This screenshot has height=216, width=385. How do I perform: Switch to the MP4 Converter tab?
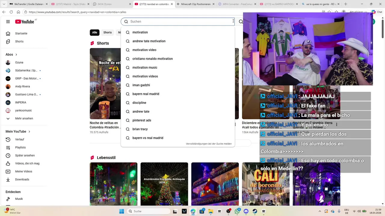pos(237,4)
